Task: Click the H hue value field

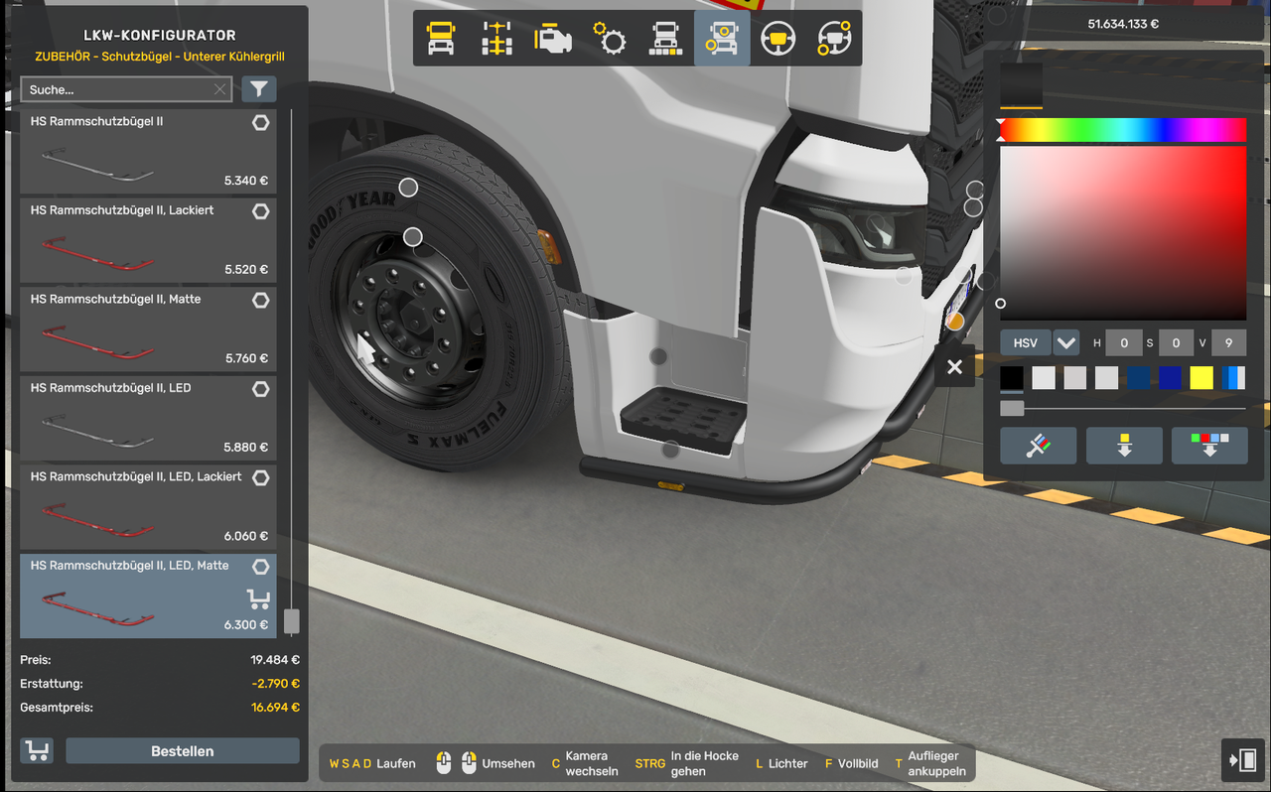Action: [1124, 343]
